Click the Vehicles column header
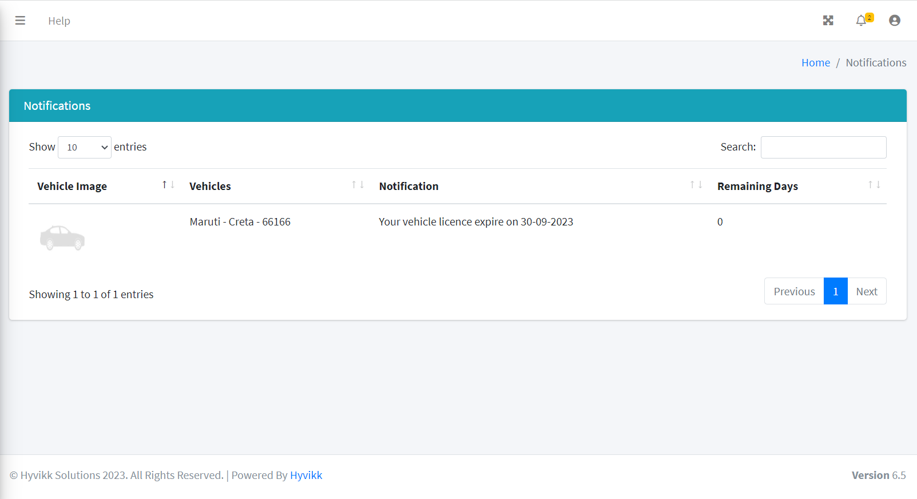The height and width of the screenshot is (499, 917). [x=210, y=187]
